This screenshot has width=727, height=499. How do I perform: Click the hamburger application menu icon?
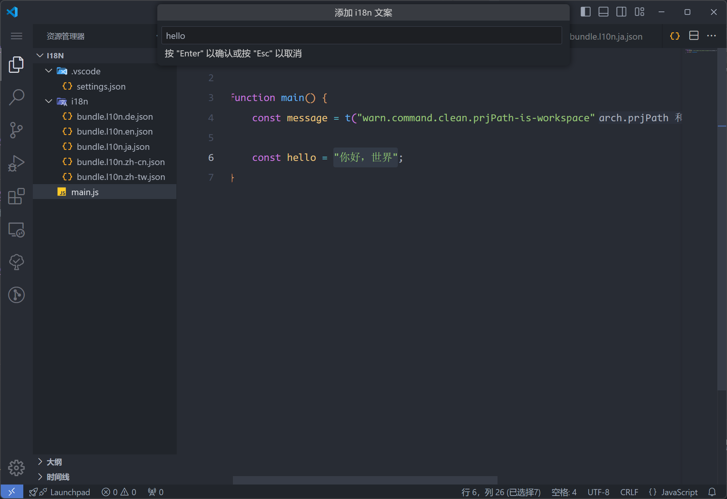[16, 36]
